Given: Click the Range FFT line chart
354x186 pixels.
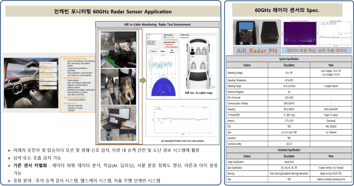Looking at the screenshot, I should pos(161,65).
